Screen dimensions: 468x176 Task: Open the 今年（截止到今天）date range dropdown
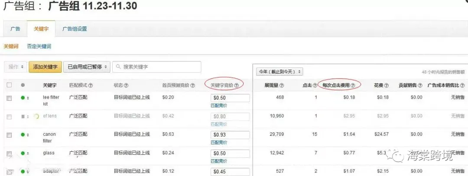point(279,72)
